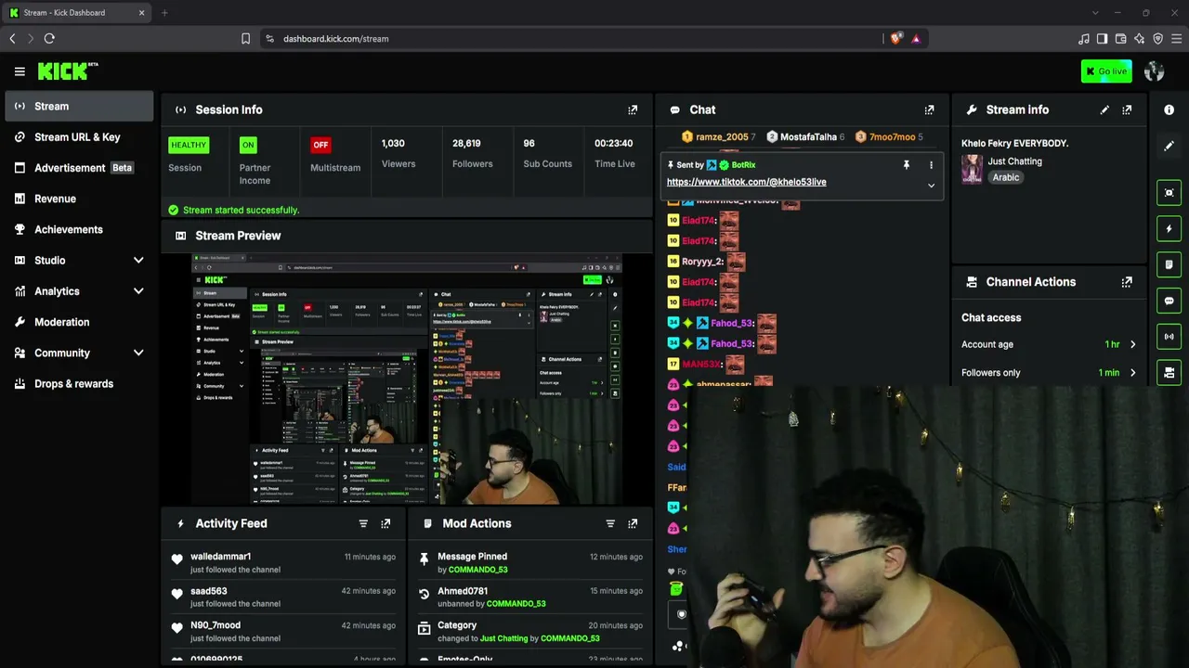Open the Moderation page
Image resolution: width=1189 pixels, height=668 pixels.
click(x=79, y=322)
